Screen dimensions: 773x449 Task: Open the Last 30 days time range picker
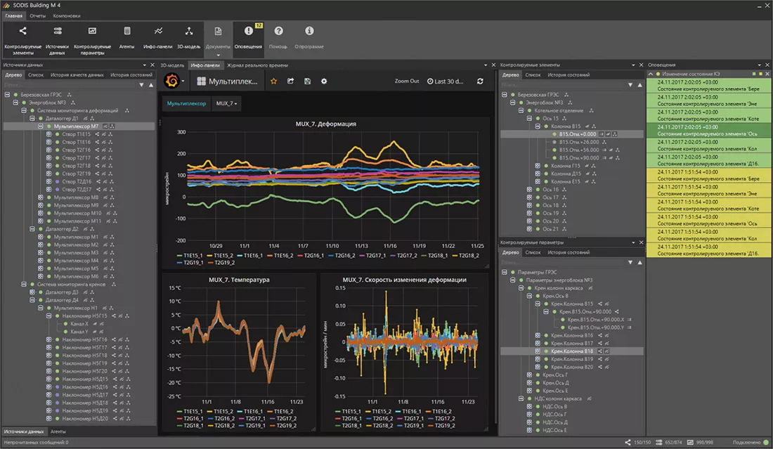(446, 82)
